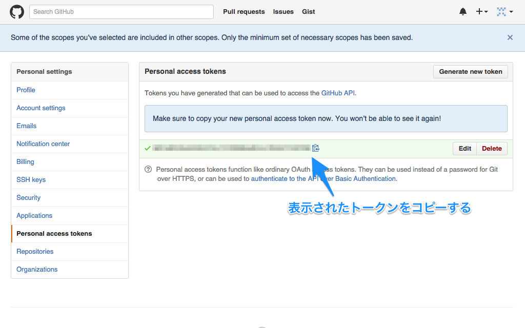Click the 'Personal settings' sidebar header

click(44, 72)
